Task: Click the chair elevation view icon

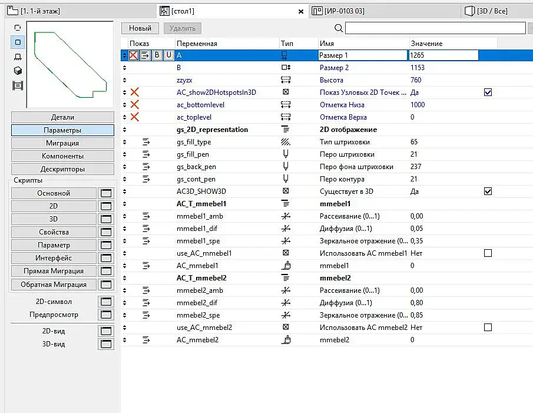Action: pyautogui.click(x=18, y=57)
